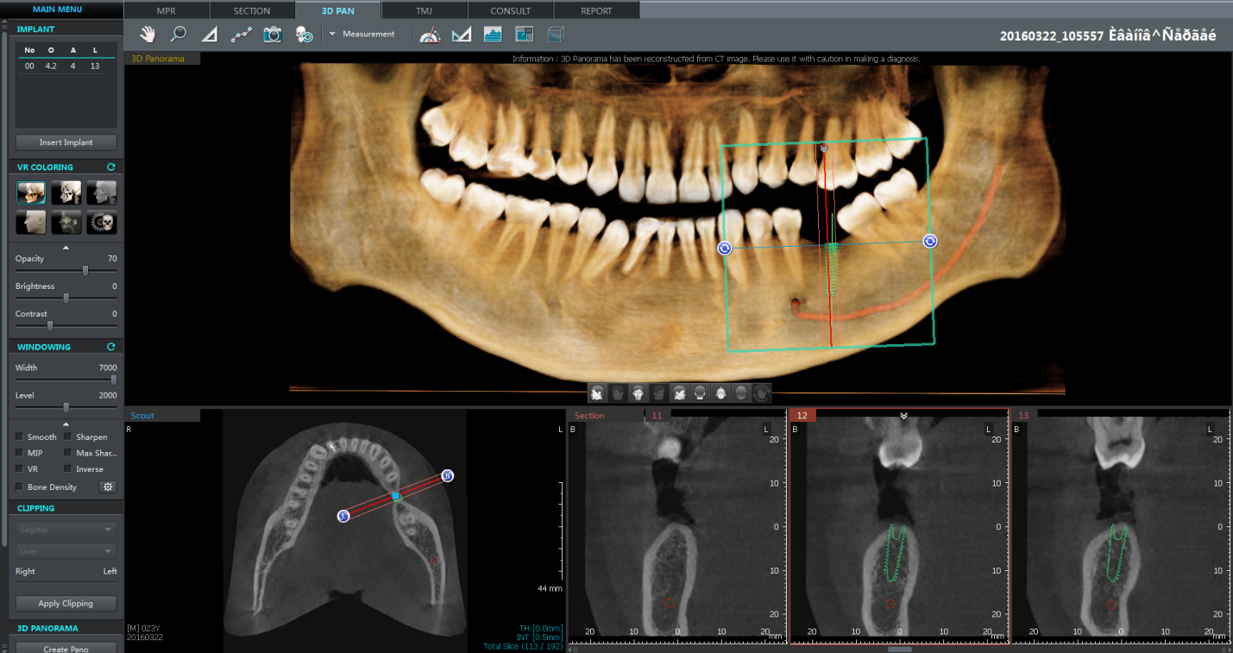Switch to the MPR tab
Viewport: 1233px width, 653px height.
point(166,10)
